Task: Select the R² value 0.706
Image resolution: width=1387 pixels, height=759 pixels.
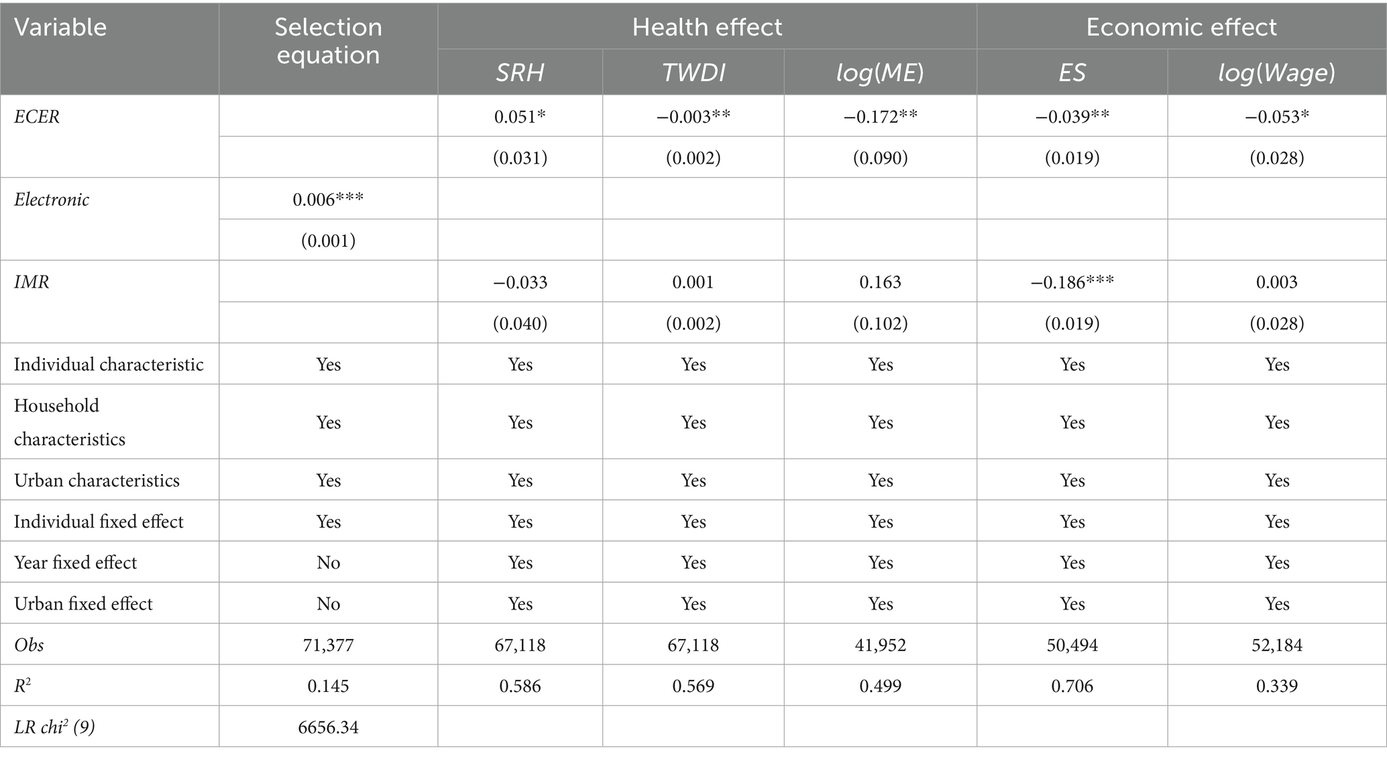Action: tap(1072, 686)
